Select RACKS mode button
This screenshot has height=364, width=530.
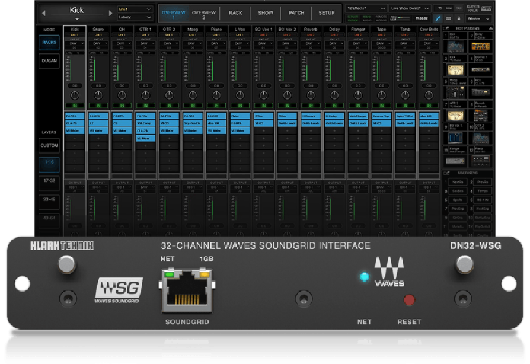click(x=49, y=43)
